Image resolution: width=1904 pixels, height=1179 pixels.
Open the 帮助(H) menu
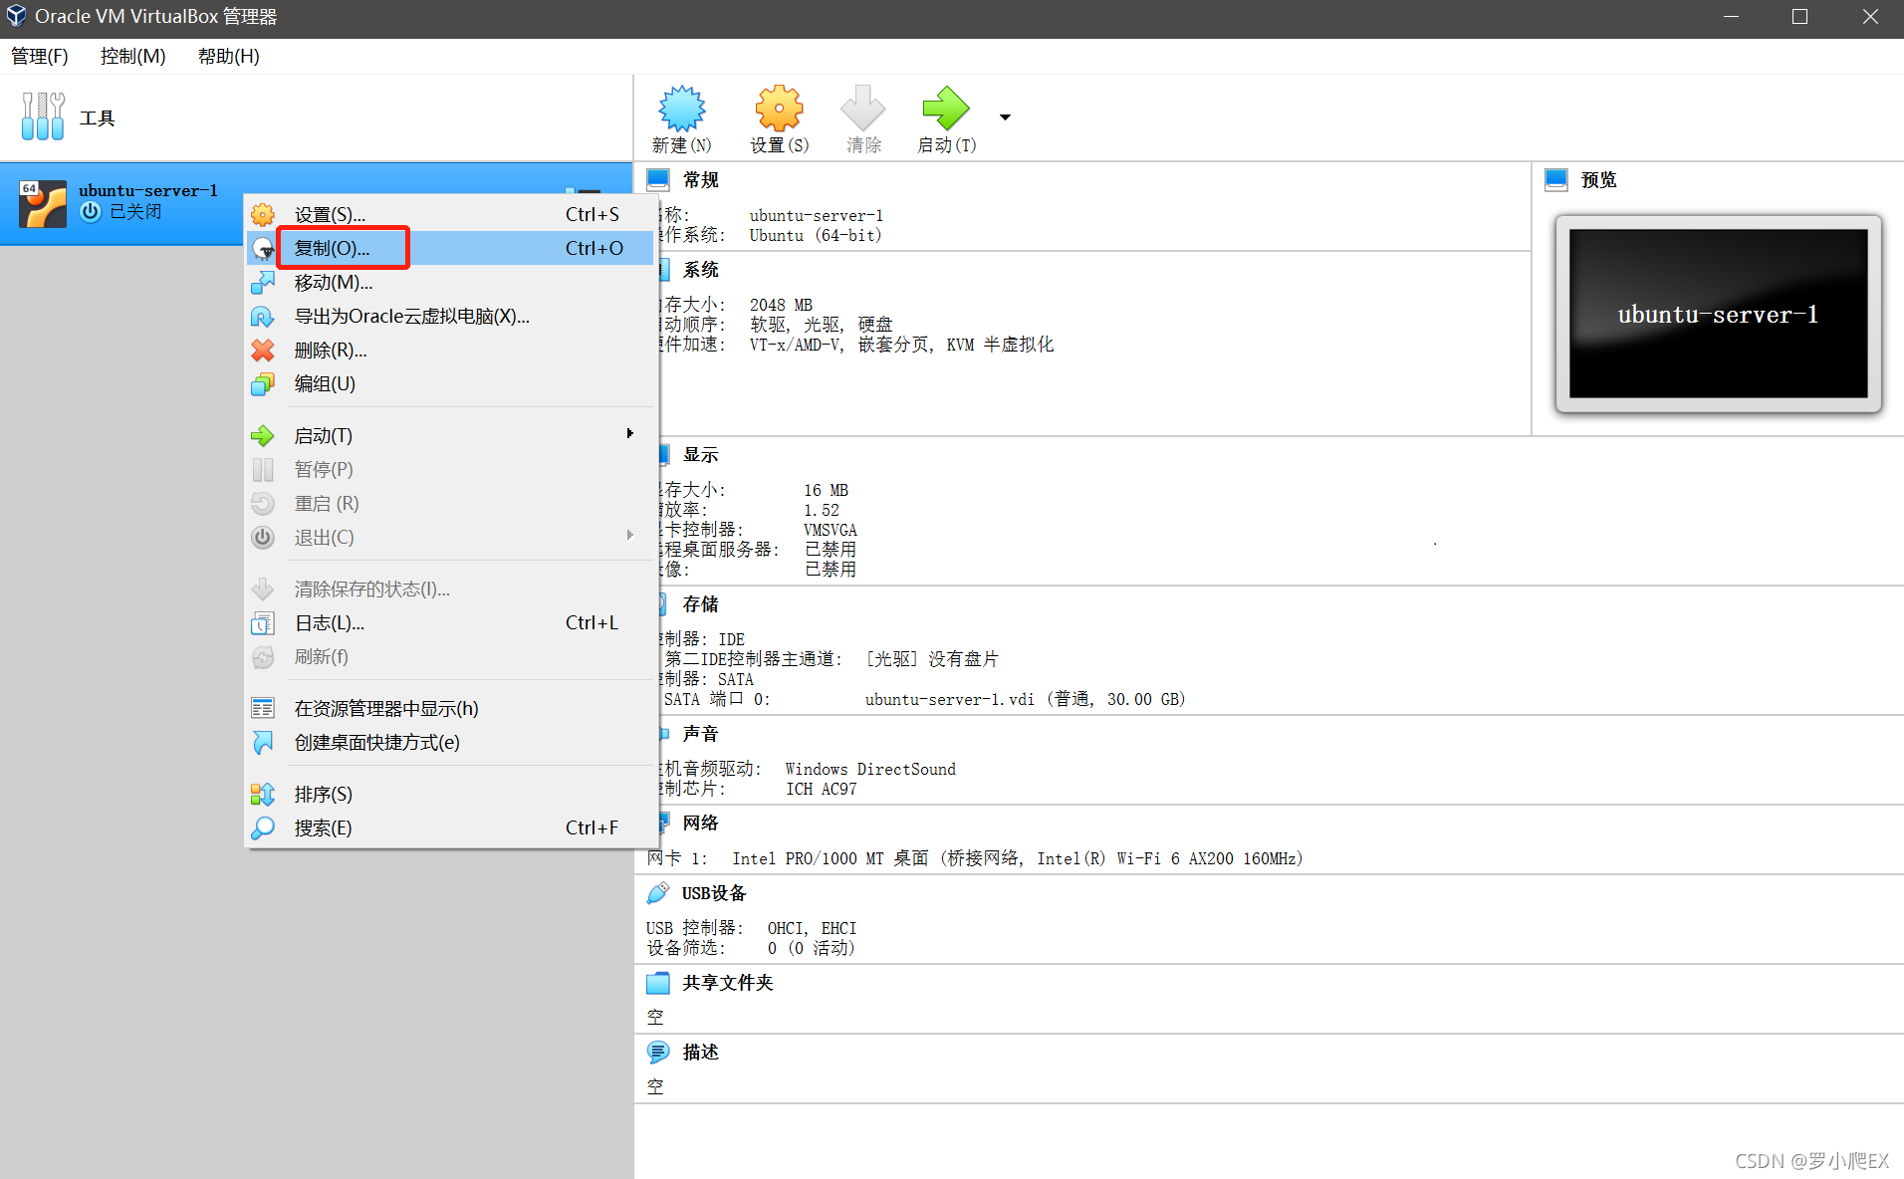[229, 57]
